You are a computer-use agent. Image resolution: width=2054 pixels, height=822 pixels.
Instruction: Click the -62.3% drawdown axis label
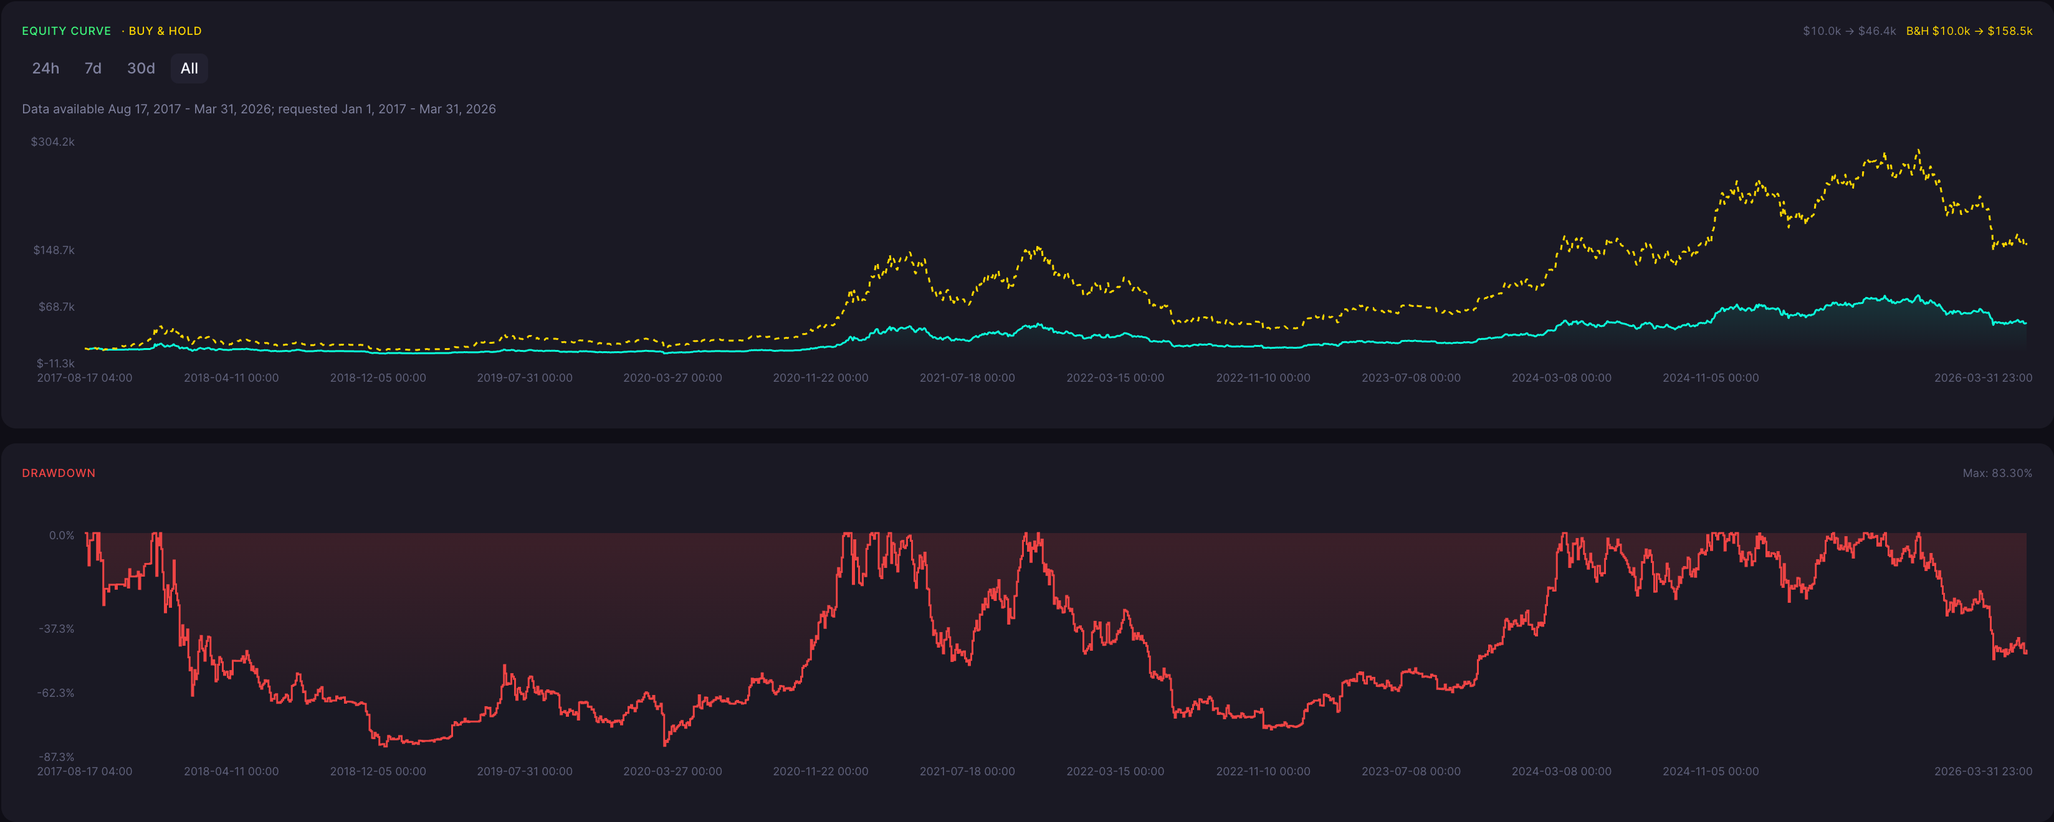(55, 693)
